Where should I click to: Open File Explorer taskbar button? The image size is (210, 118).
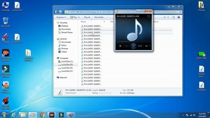(23, 115)
